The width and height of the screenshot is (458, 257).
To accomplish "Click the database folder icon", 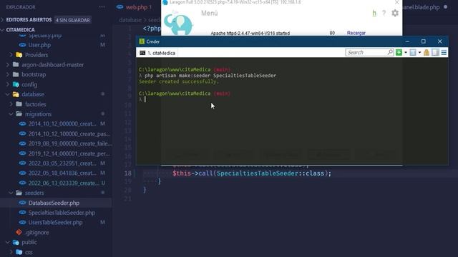I will point(16,94).
